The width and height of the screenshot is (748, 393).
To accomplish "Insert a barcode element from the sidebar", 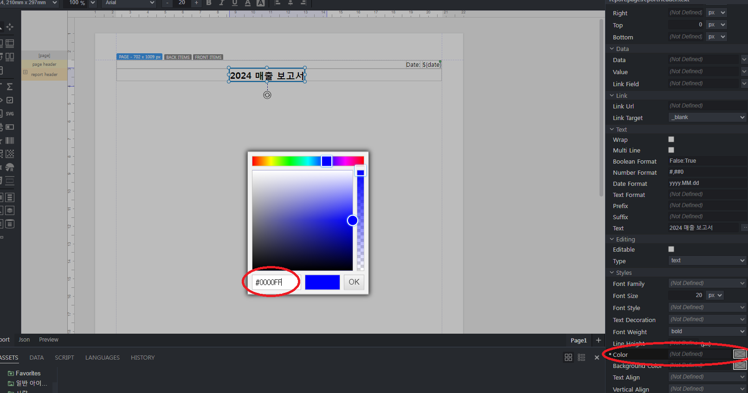I will coord(10,140).
